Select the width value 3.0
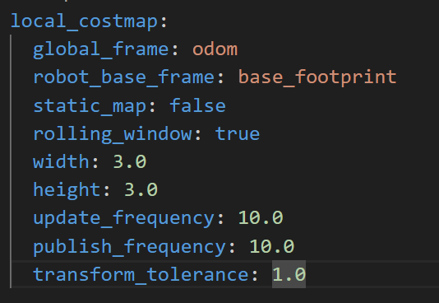The width and height of the screenshot is (439, 303). [130, 162]
